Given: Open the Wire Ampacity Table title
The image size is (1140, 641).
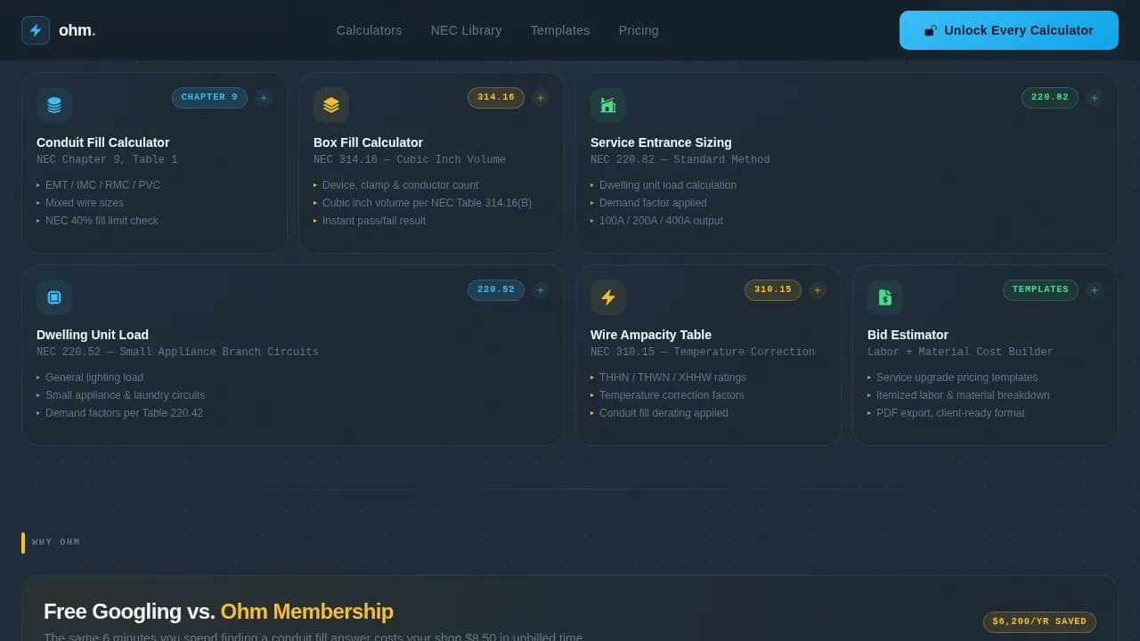Looking at the screenshot, I should (651, 335).
